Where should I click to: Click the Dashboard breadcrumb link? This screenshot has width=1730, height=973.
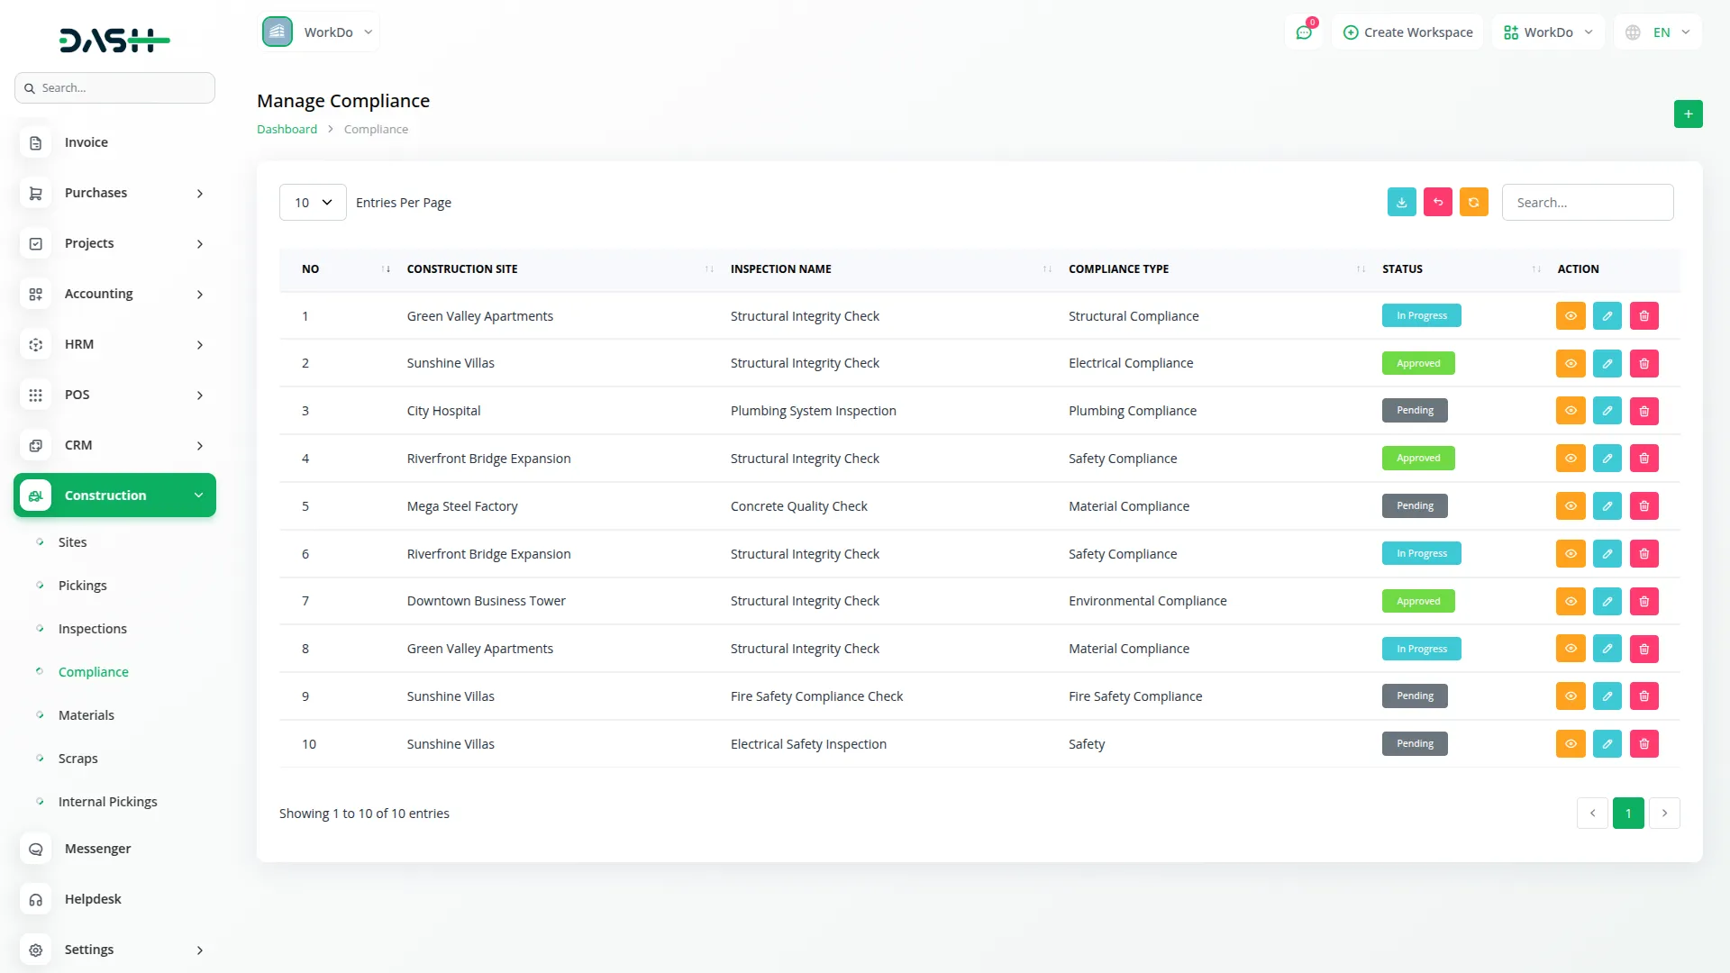(287, 130)
